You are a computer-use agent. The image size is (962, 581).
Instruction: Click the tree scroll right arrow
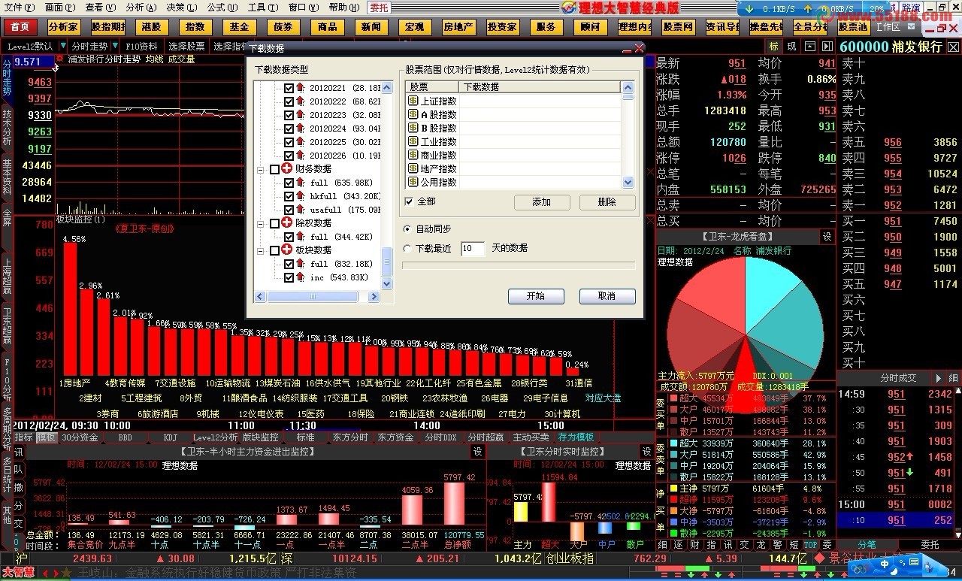[x=374, y=297]
